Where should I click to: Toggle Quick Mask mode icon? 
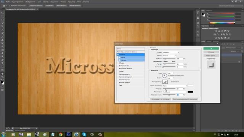pyautogui.click(x=2, y=87)
